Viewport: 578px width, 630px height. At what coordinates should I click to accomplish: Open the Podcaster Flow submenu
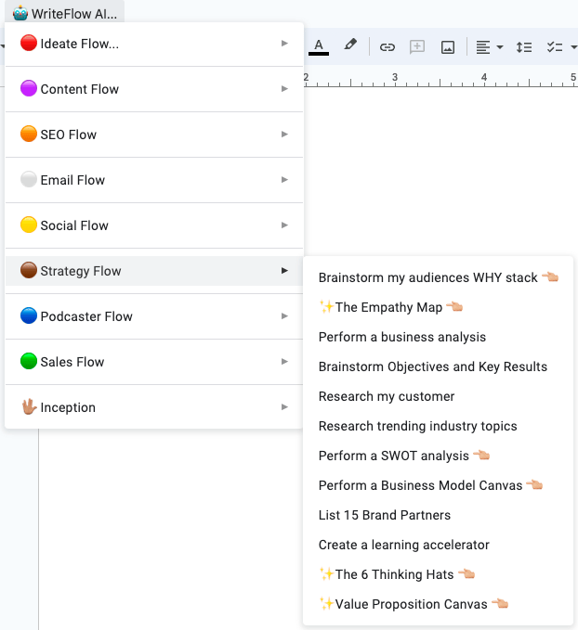[x=154, y=316]
